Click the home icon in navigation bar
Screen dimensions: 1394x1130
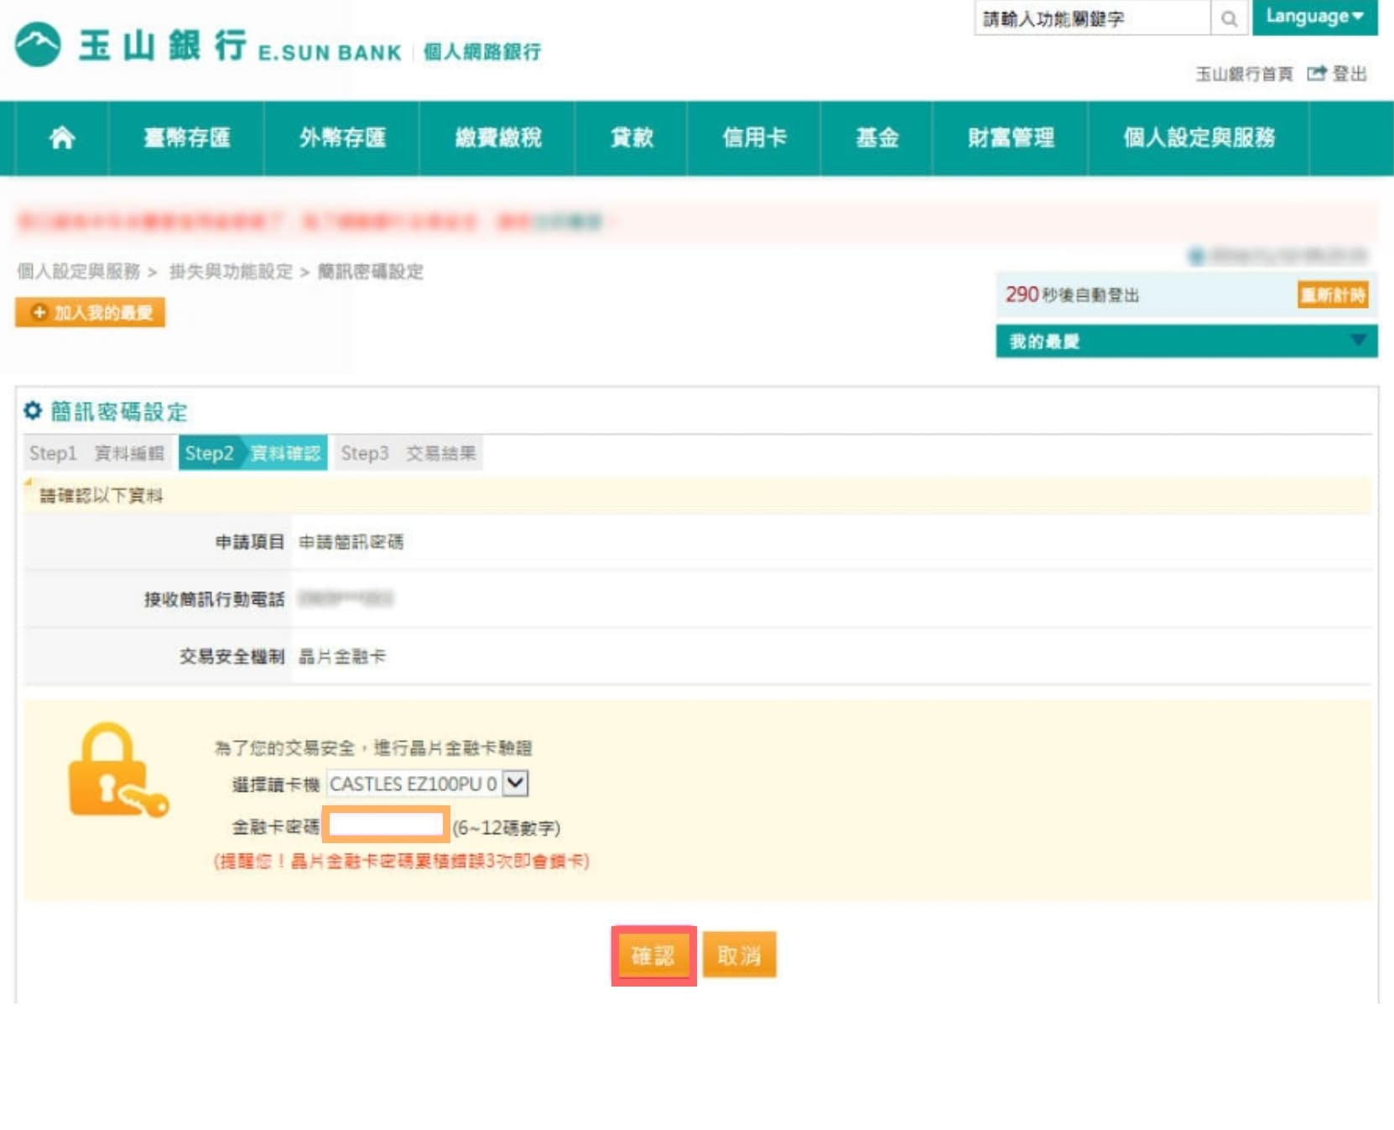pos(62,138)
